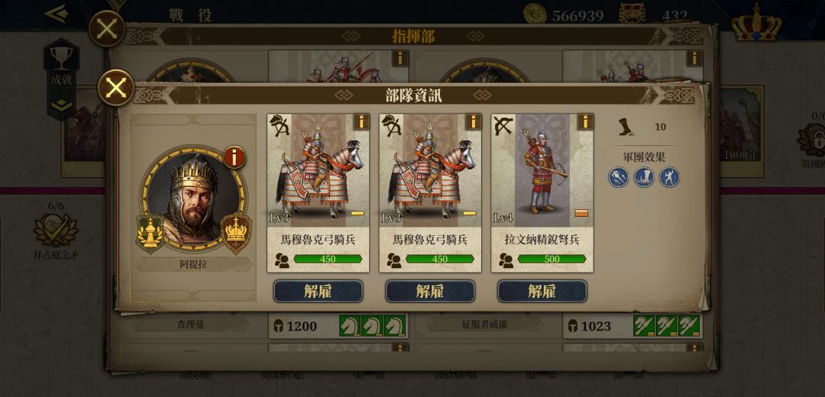Viewport: 825px width, 397px height.
Task: Open the royal crown icon at top right
Action: point(756,22)
